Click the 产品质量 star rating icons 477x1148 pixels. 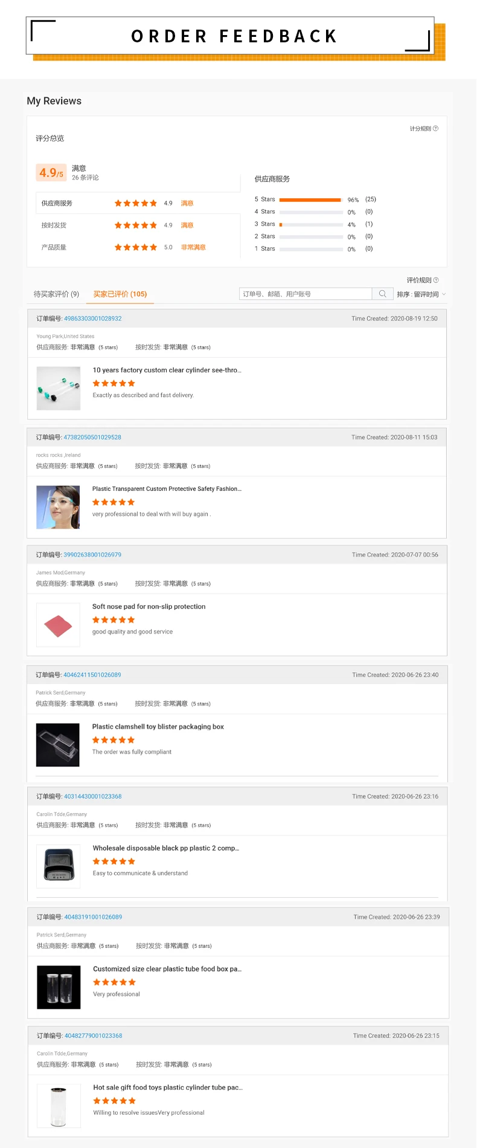[x=136, y=247]
